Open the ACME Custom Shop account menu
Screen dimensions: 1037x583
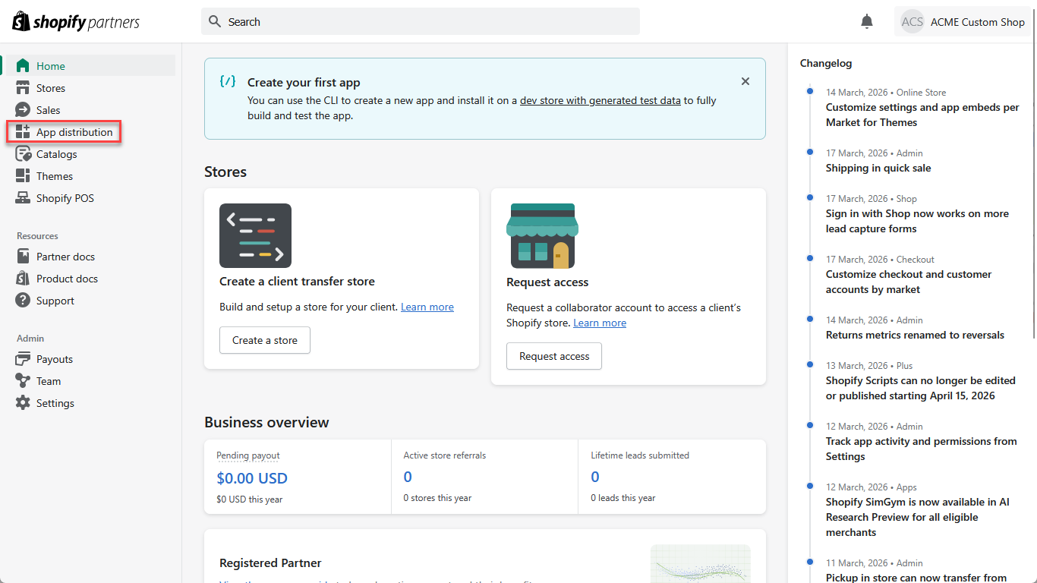[963, 22]
